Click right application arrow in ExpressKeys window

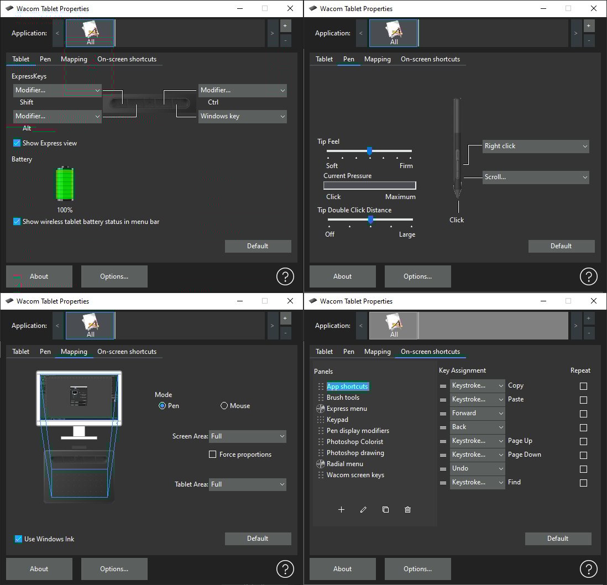[272, 33]
